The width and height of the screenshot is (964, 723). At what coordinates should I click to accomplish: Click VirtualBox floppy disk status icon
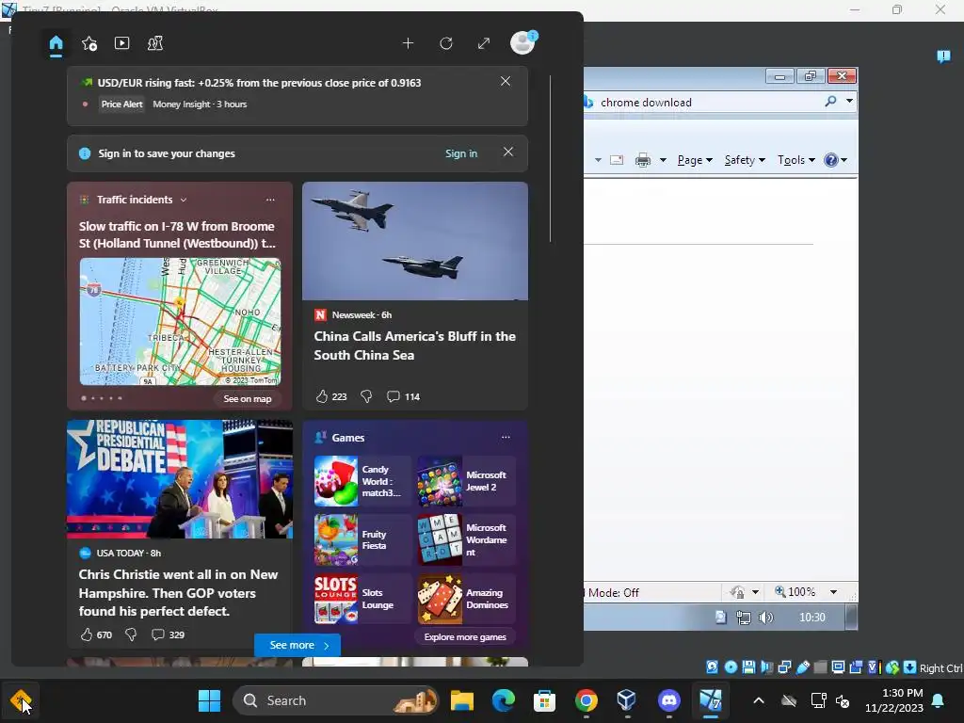point(748,667)
